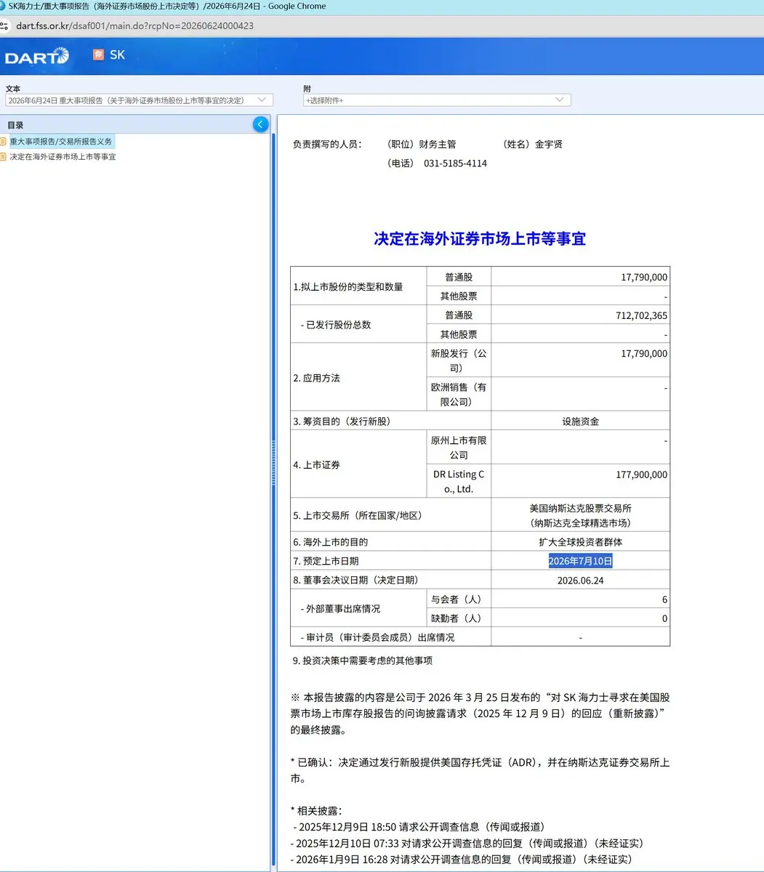Viewport: 764px width, 872px height.
Task: Click attendee count 6 in 与会者 row
Action: (x=664, y=599)
